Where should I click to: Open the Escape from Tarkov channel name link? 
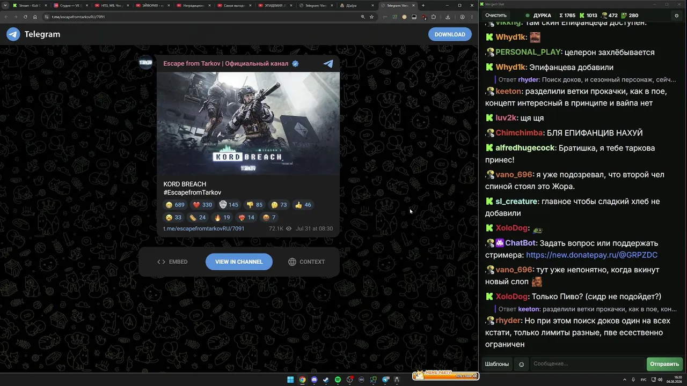[226, 64]
